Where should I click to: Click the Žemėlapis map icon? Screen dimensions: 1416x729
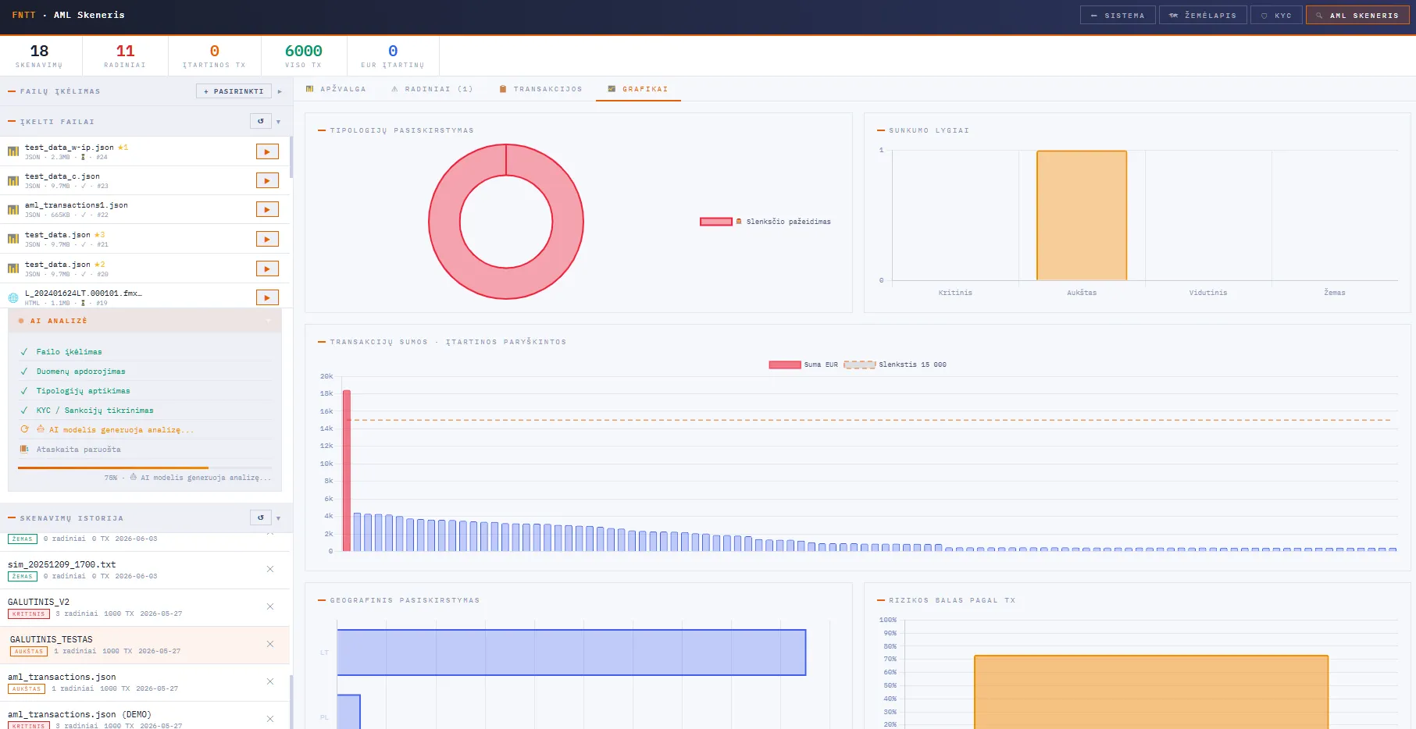[1173, 15]
